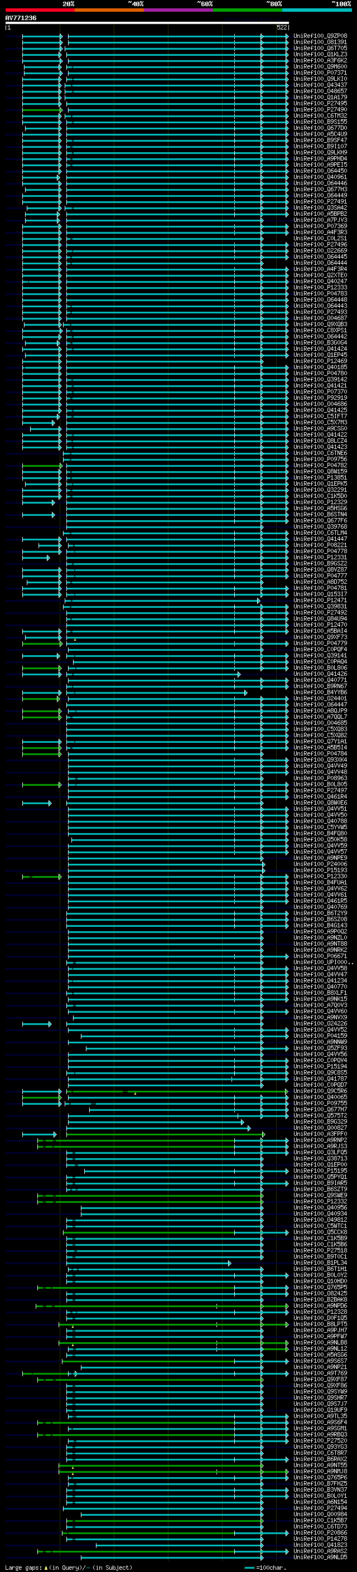The height and width of the screenshot is (1572, 357).
Task: Select the UniRef100_P27491 hit
Action: coord(320,201)
